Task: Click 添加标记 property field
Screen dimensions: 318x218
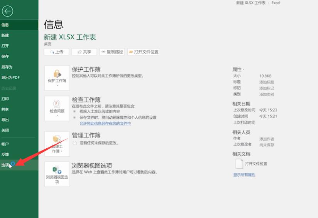Action: coord(267,88)
